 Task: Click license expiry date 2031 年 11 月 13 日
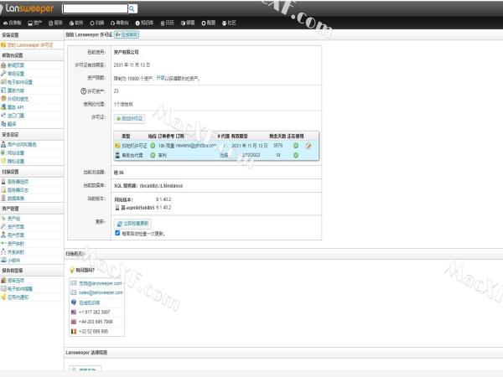pos(132,65)
